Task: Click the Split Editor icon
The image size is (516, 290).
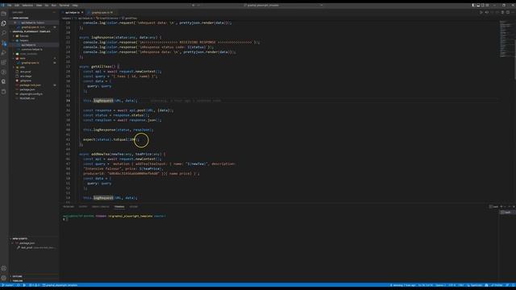Action: 507,13
